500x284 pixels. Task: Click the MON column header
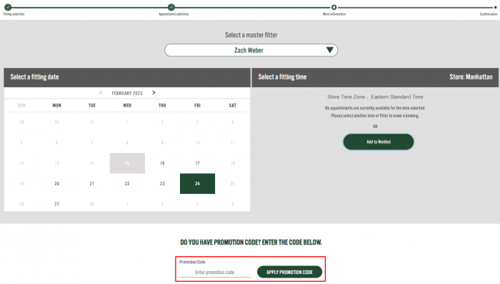[56, 105]
